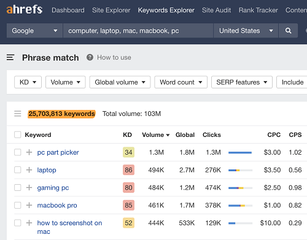The height and width of the screenshot is (240, 307).
Task: Sort by the Volume column header
Action: click(156, 135)
